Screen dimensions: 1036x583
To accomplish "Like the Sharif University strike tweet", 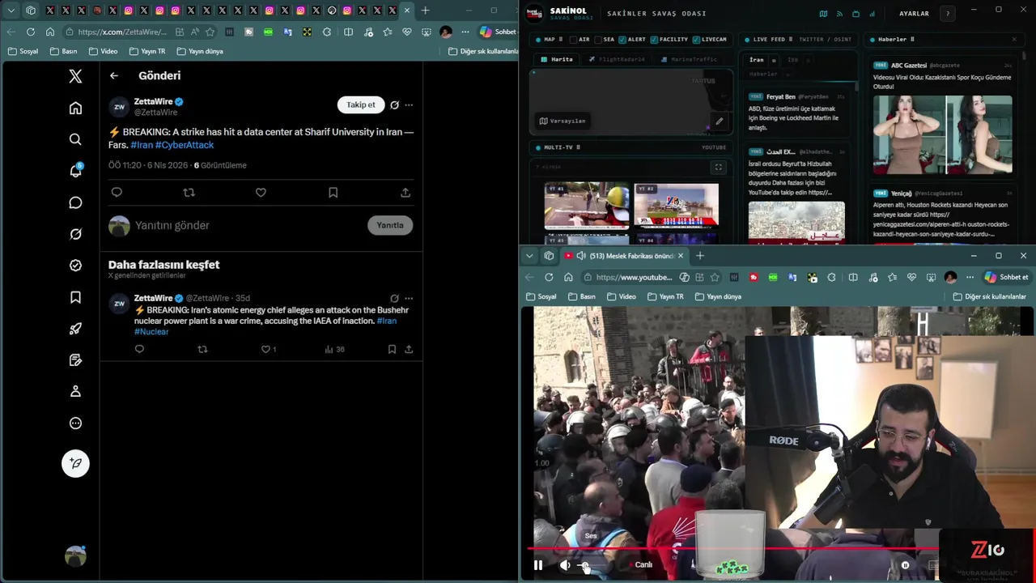I will [261, 193].
